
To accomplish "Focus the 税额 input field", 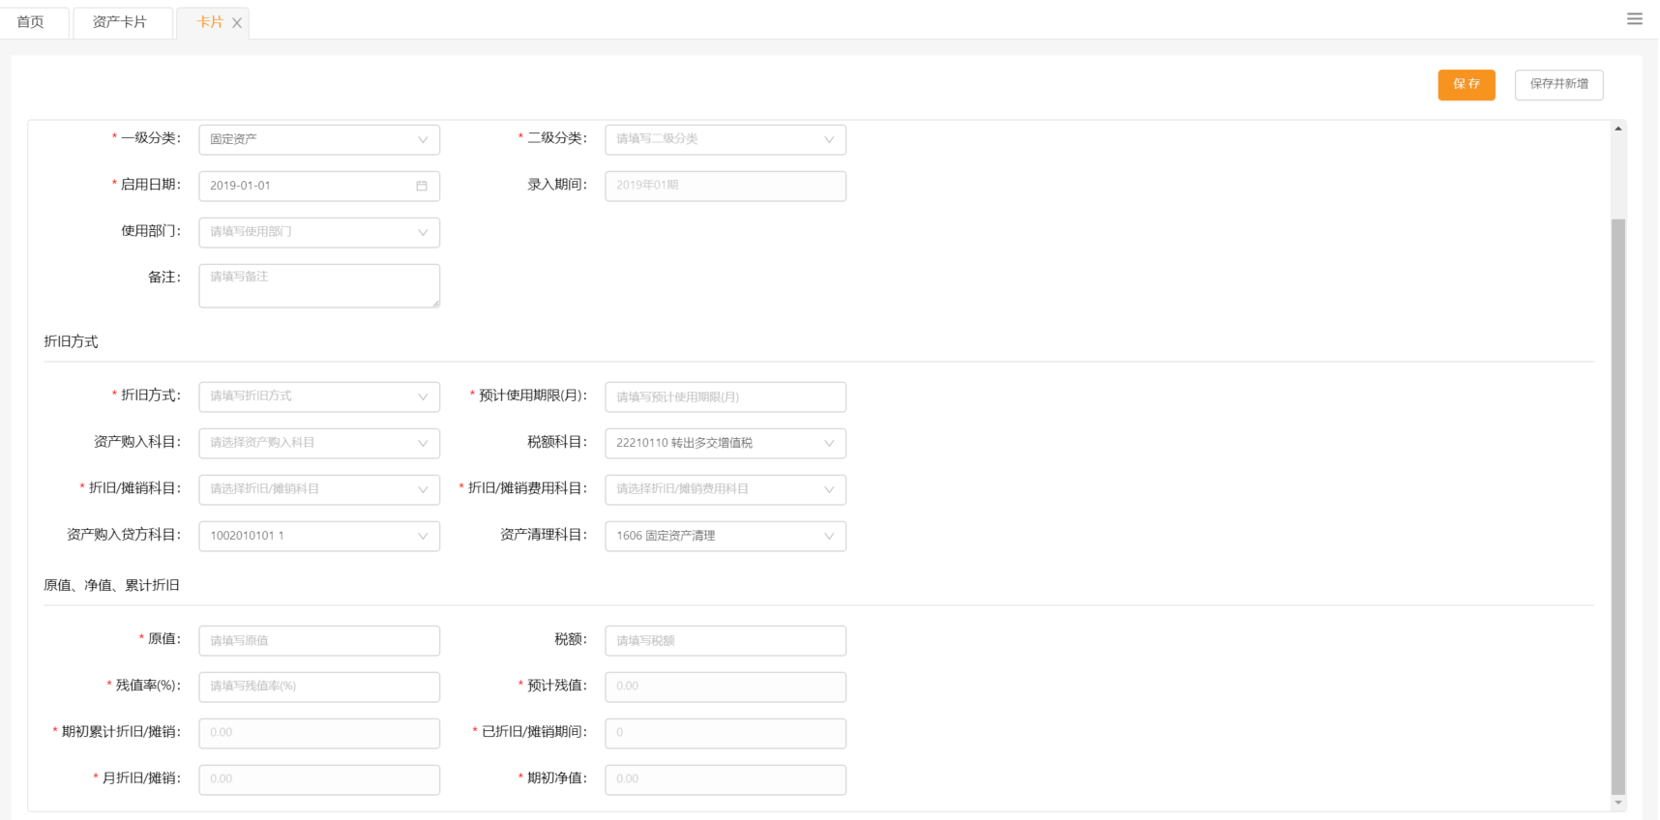I will pos(726,640).
